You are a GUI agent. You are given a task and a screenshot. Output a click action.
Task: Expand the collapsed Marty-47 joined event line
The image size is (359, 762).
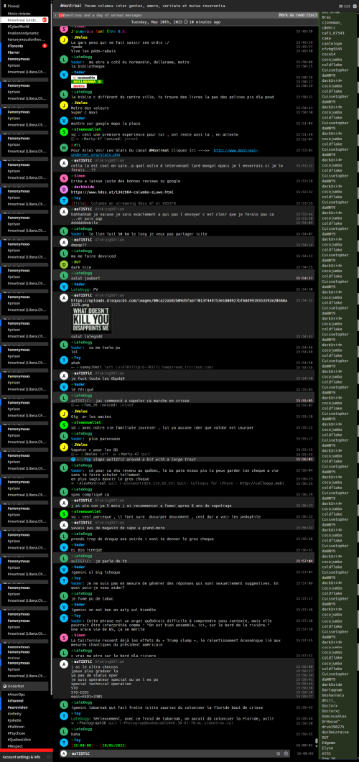[x=73, y=139]
